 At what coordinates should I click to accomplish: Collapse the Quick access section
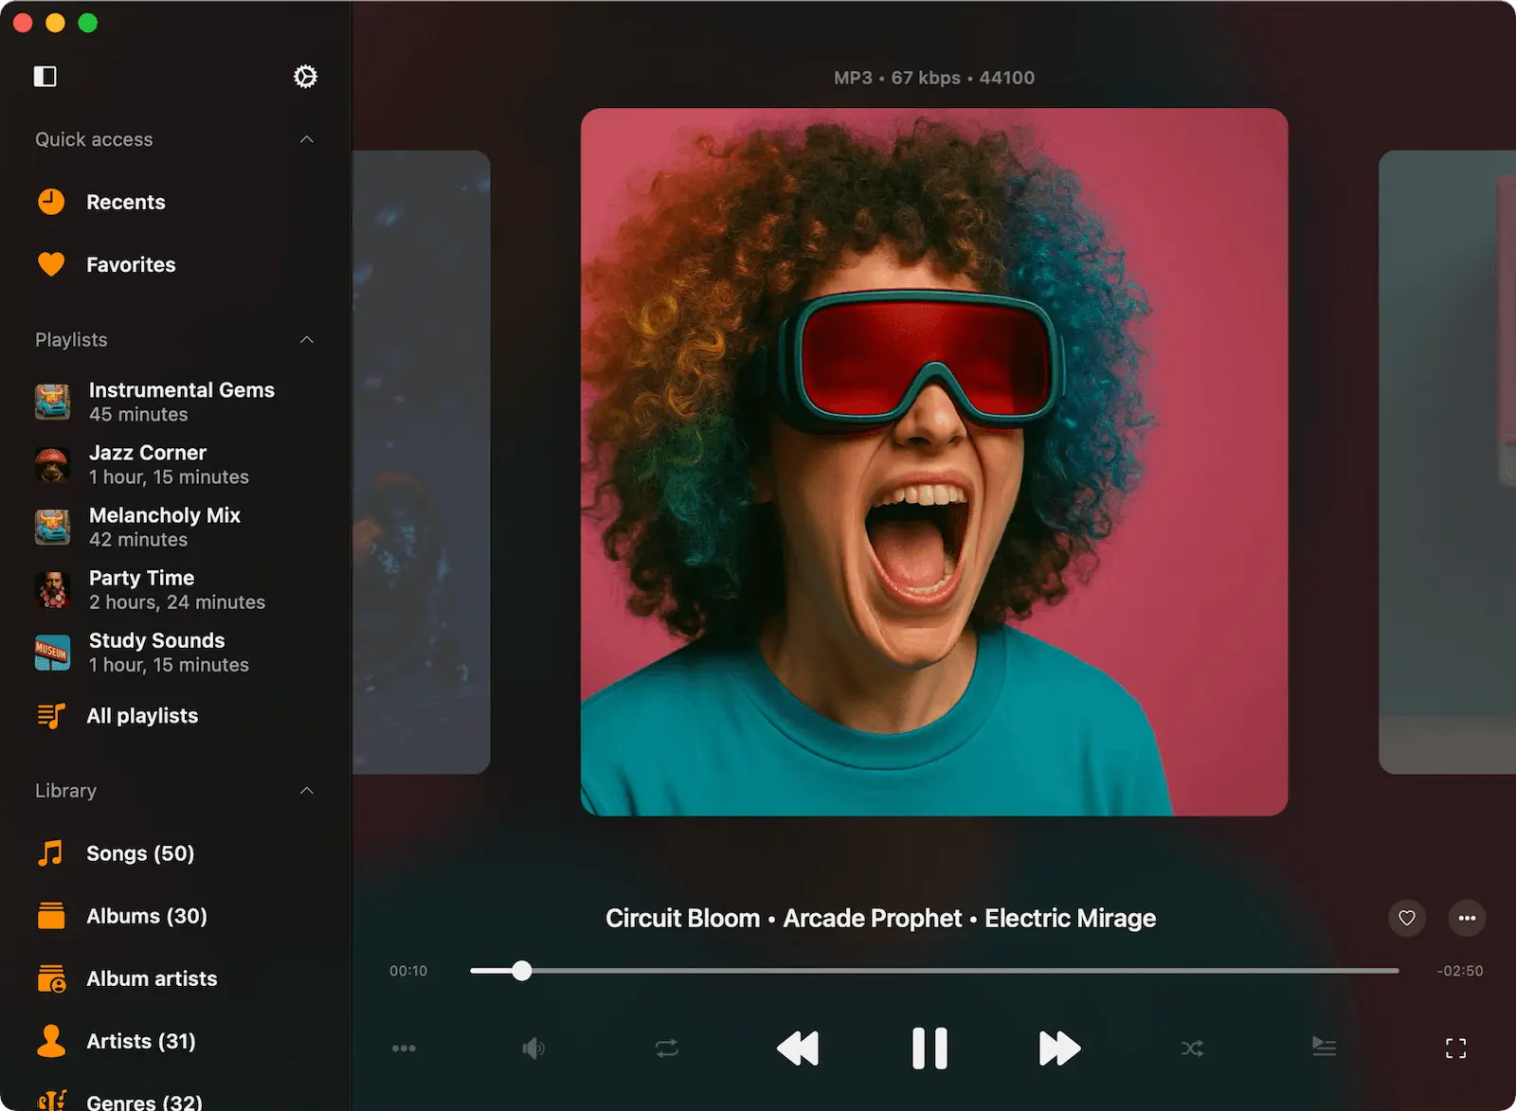pyautogui.click(x=306, y=140)
